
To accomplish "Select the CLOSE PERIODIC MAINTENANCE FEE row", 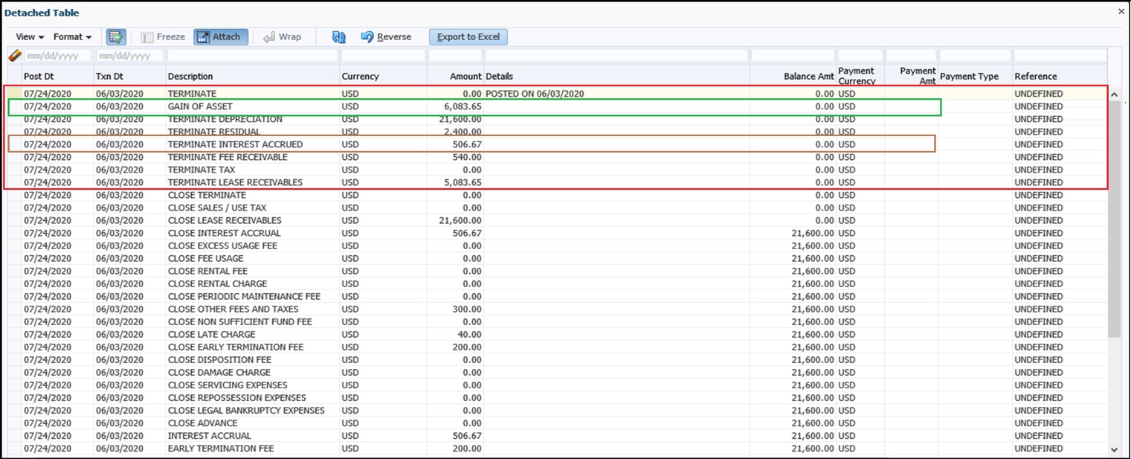I will 557,296.
